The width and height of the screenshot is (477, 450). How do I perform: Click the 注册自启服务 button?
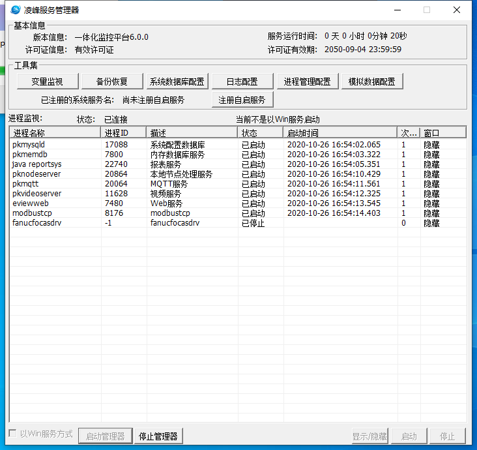[242, 100]
